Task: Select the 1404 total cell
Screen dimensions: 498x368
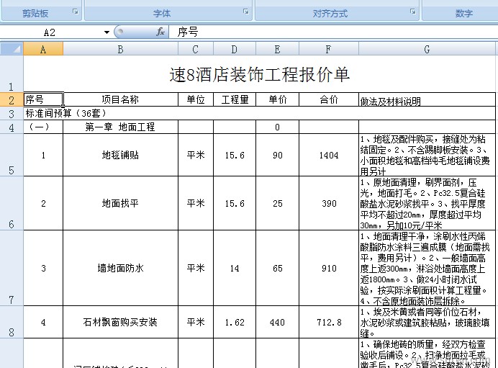Action: tap(329, 155)
